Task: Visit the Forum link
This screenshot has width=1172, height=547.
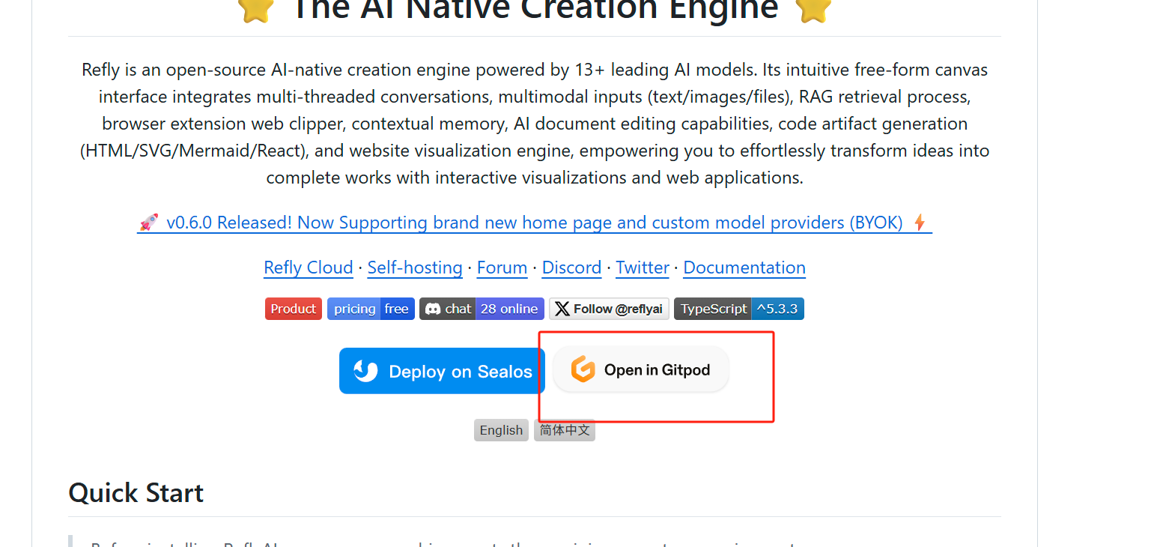Action: (502, 268)
